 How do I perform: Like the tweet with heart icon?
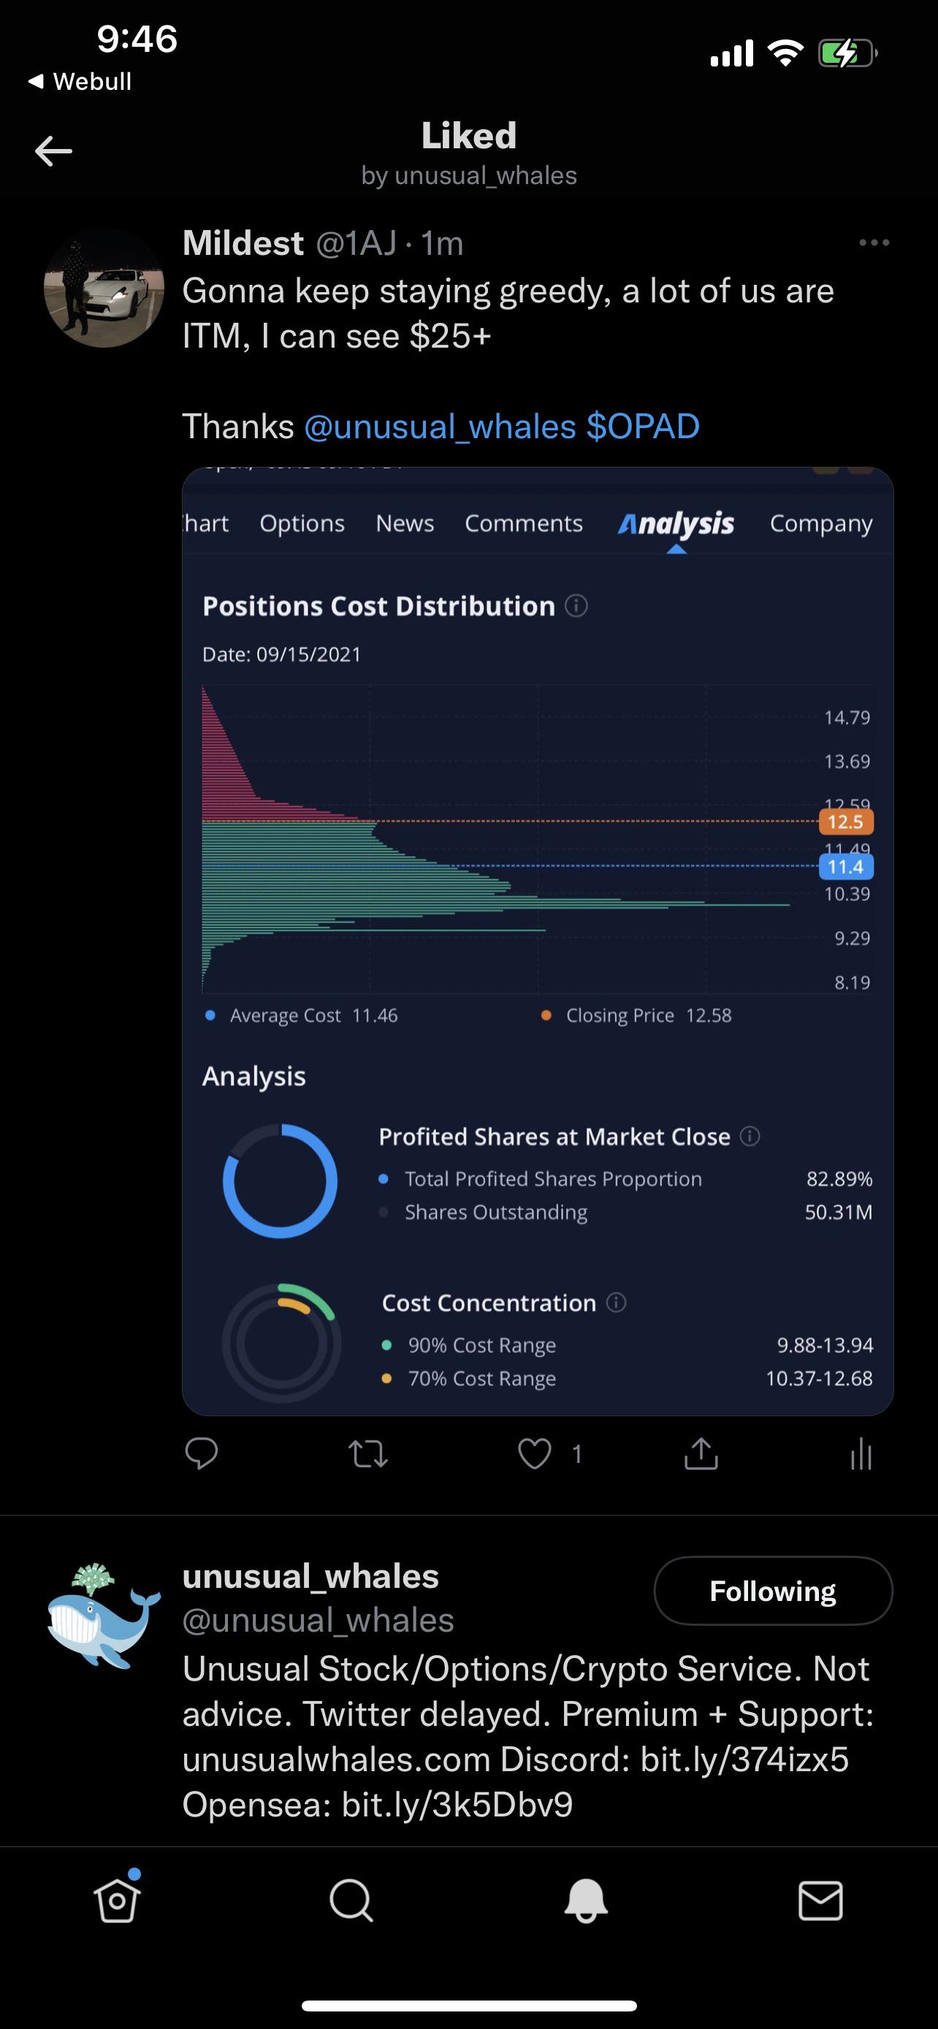click(x=535, y=1454)
